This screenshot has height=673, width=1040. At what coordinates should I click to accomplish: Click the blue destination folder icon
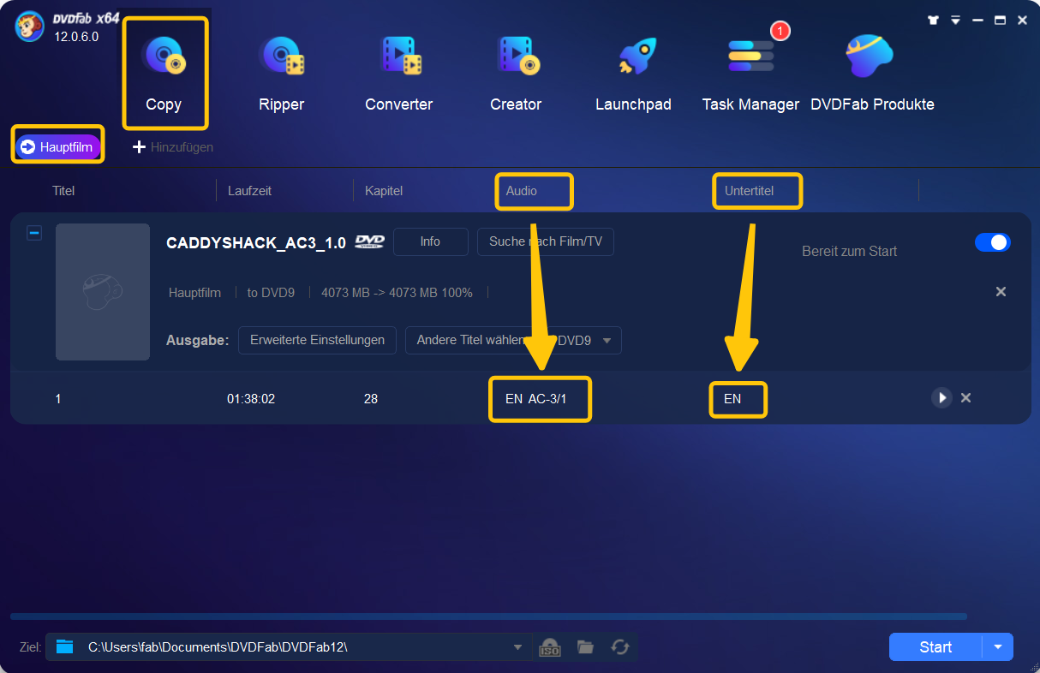[65, 646]
